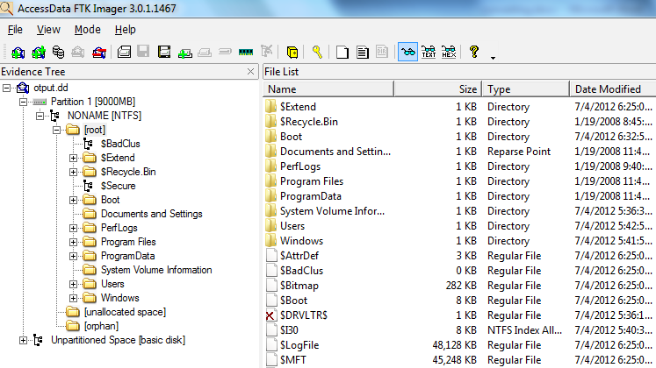Open the File menu

(15, 30)
